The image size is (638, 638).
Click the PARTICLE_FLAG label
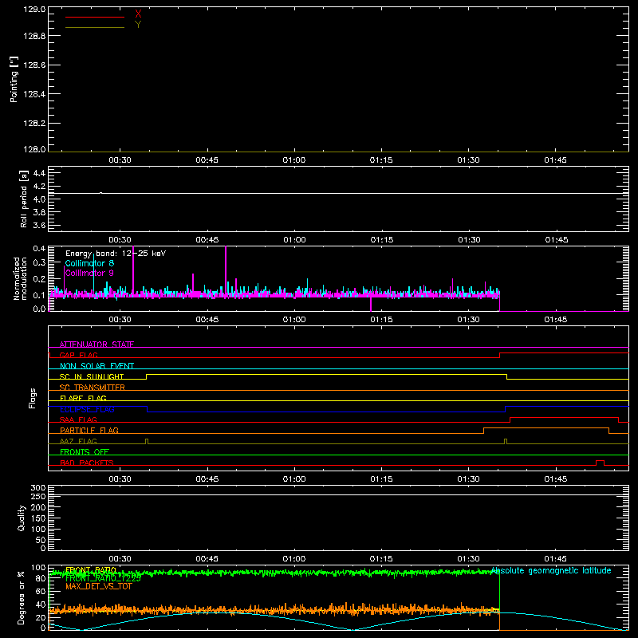pyautogui.click(x=89, y=430)
